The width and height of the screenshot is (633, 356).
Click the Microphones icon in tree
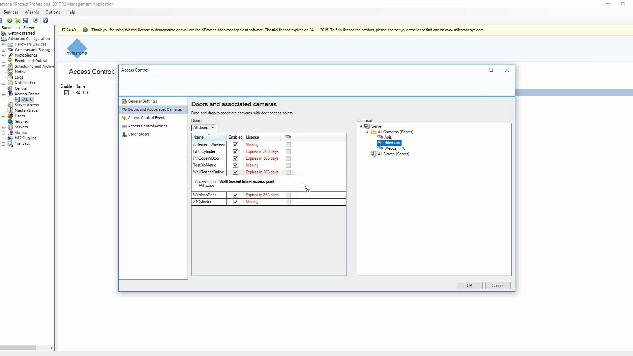(x=11, y=55)
